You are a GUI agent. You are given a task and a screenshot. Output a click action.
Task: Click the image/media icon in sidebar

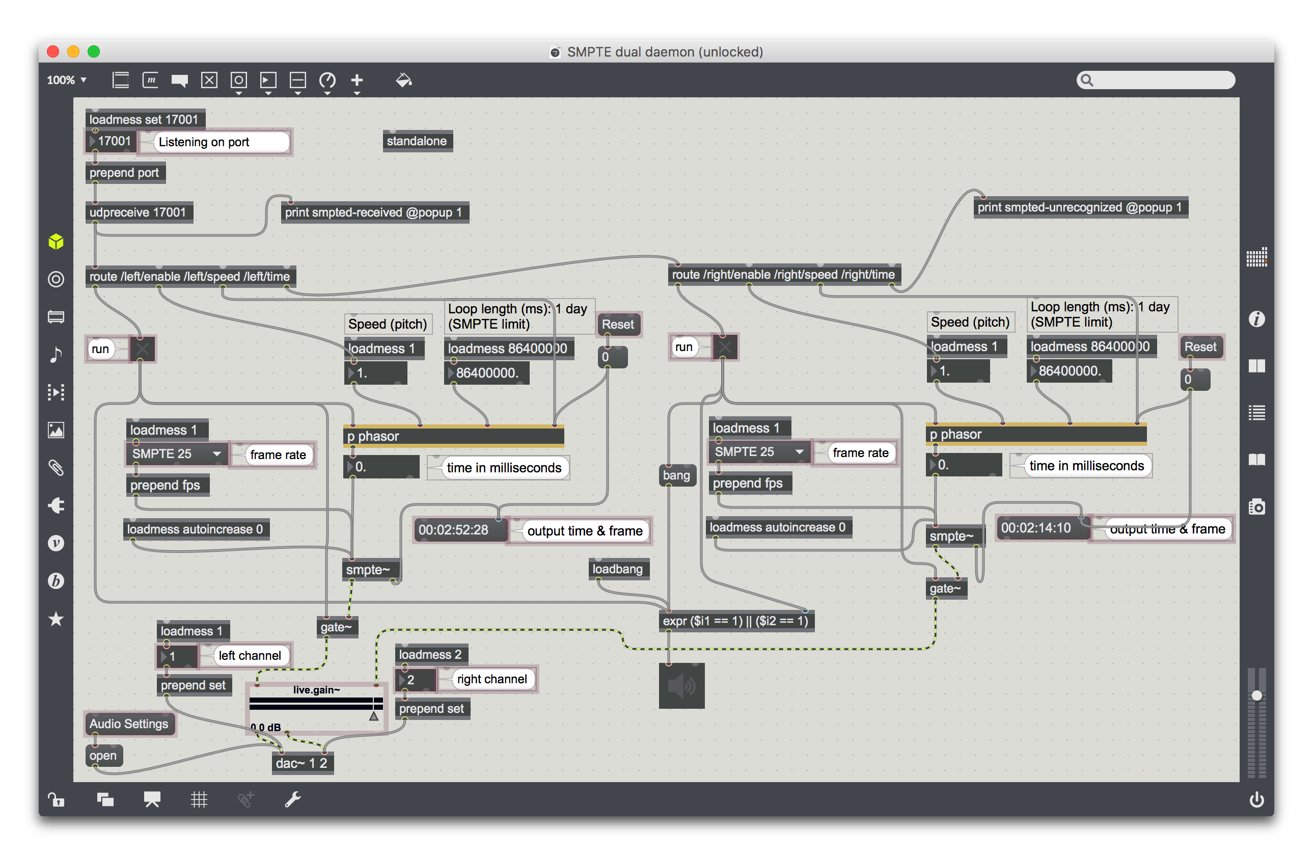point(54,430)
